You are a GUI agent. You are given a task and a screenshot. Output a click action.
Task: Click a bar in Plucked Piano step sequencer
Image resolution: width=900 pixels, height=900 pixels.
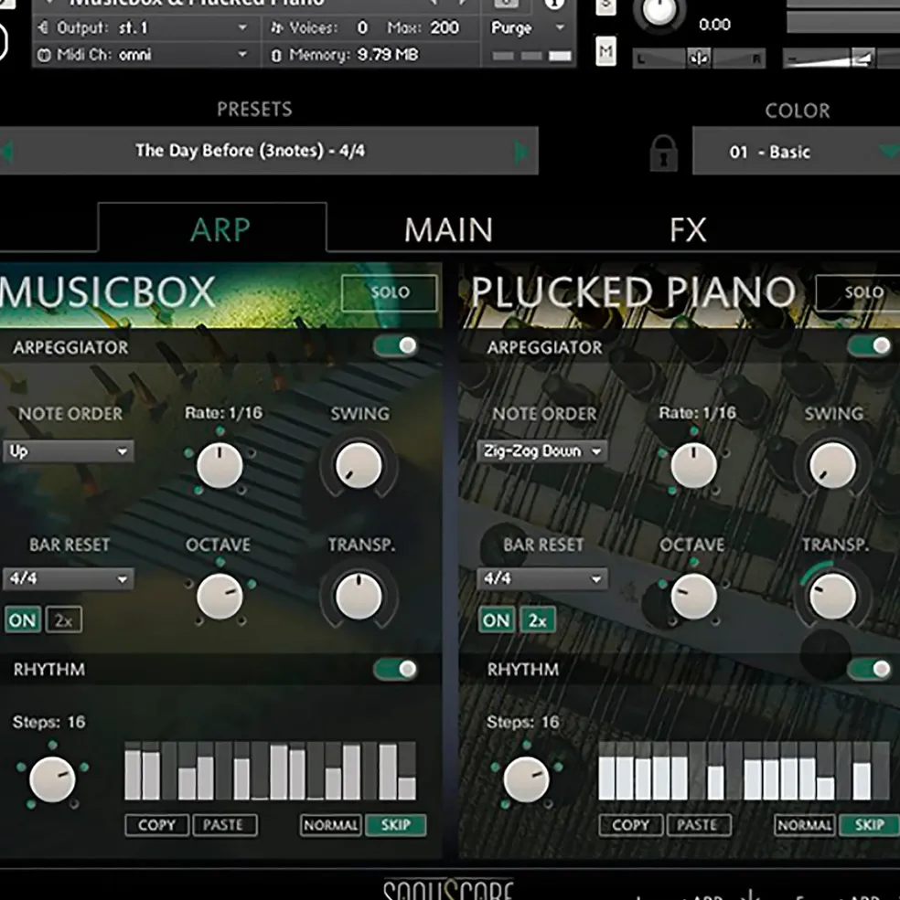tap(744, 771)
